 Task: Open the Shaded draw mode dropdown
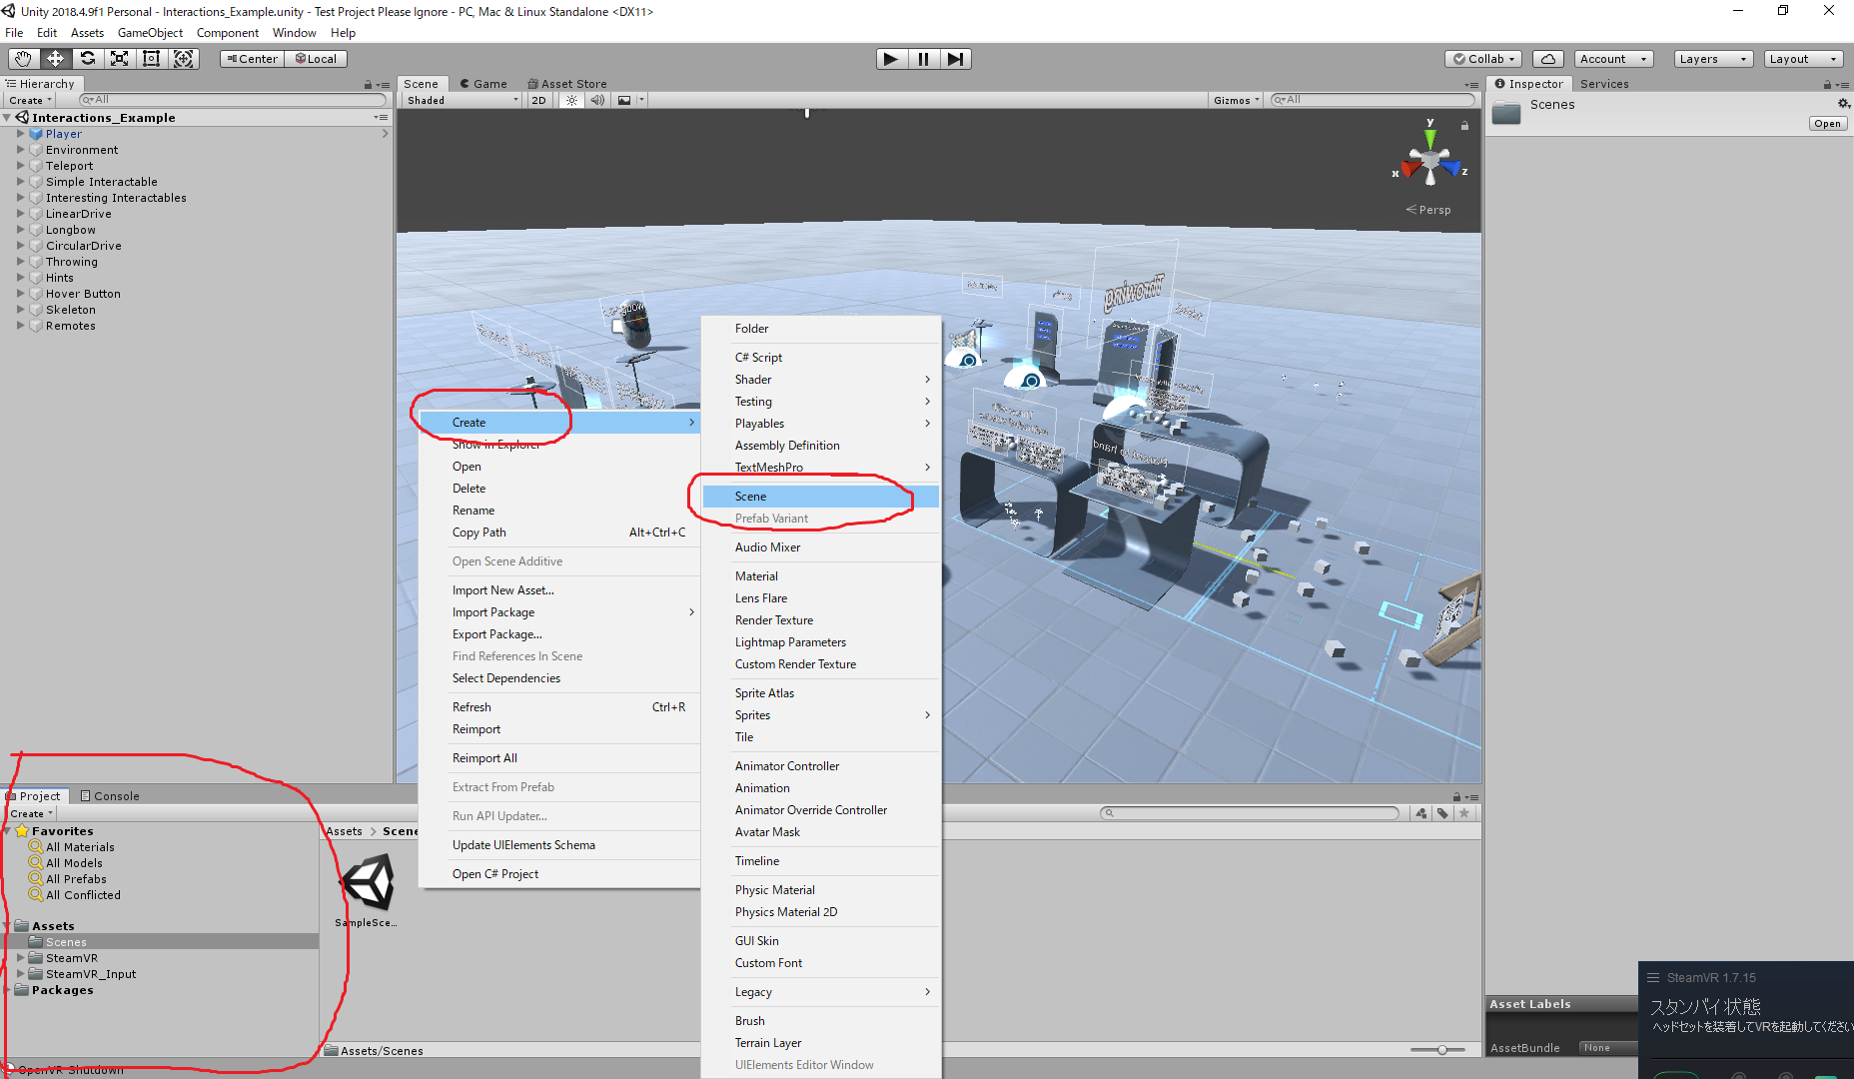tap(460, 100)
